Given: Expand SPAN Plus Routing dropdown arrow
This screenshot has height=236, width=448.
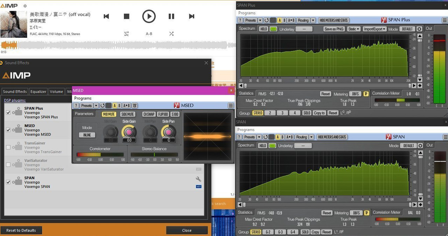Looking at the screenshot, I should click(313, 20).
